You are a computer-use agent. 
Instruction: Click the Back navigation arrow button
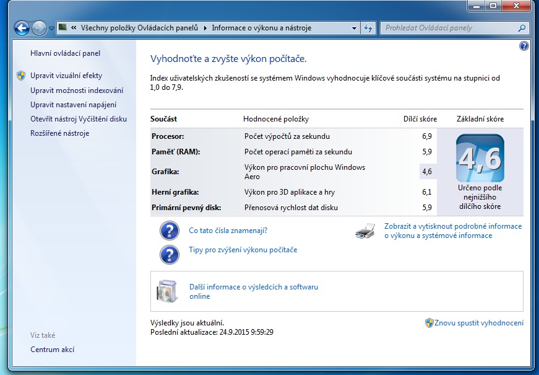(x=22, y=28)
